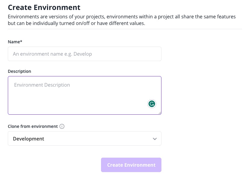This screenshot has height=176, width=248.
Task: Click the divider line under the intro text
Action: (125, 29)
